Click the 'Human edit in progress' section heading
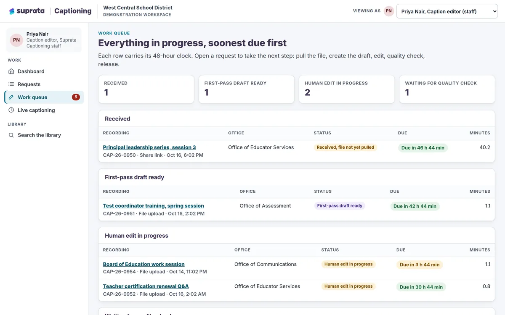 pyautogui.click(x=136, y=236)
